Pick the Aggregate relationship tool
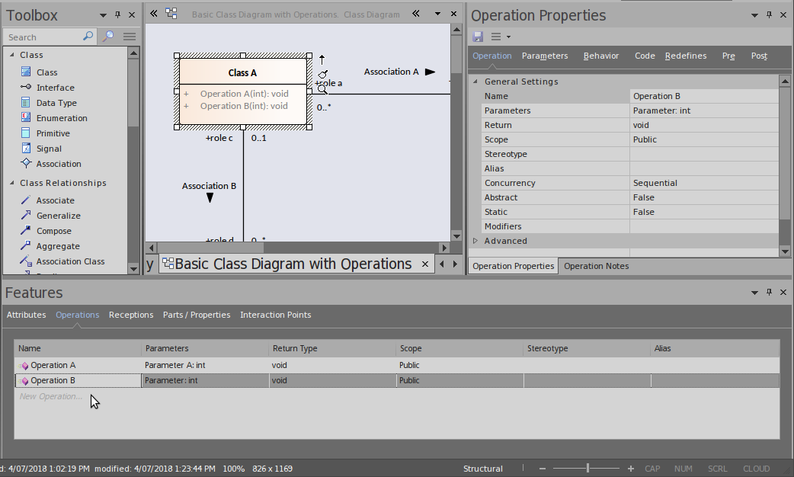Image resolution: width=794 pixels, height=477 pixels. coord(57,246)
